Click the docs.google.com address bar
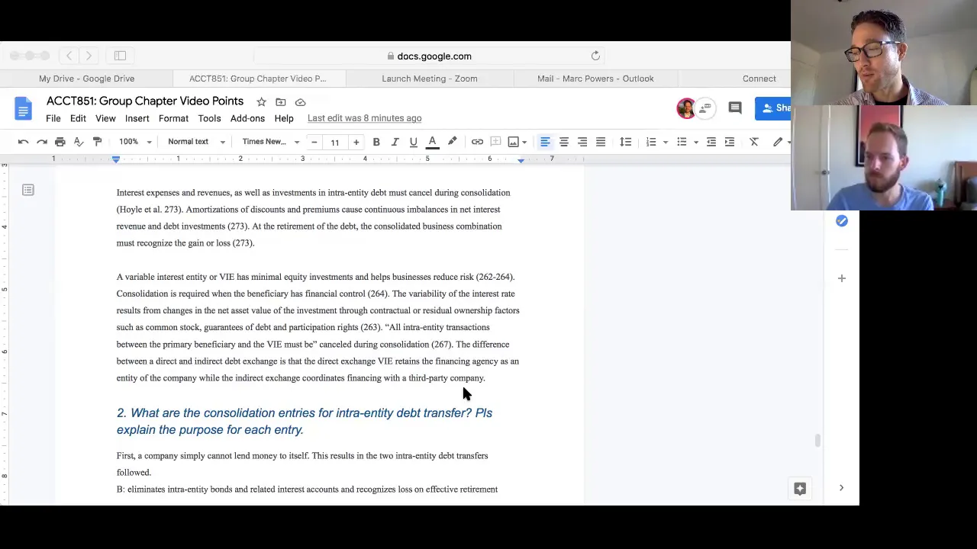 [430, 56]
